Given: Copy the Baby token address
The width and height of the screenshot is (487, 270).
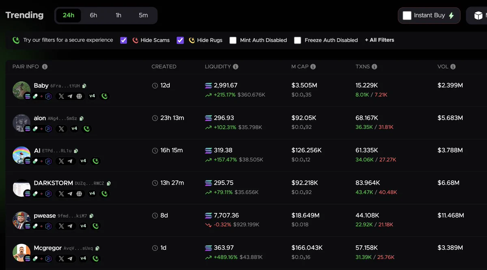Looking at the screenshot, I should coord(84,86).
